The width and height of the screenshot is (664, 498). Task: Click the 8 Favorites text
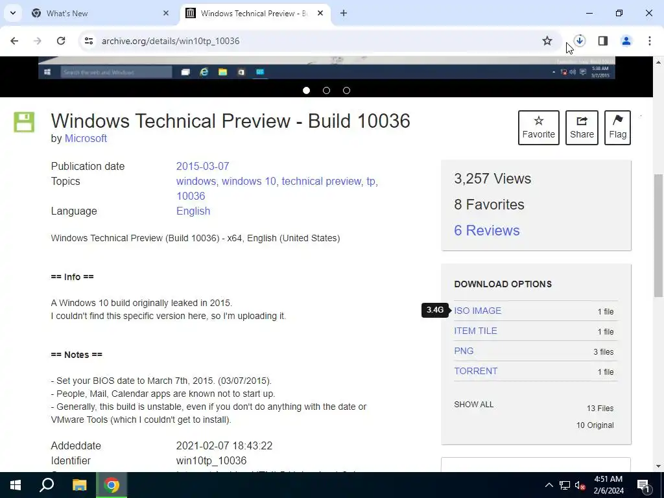(489, 204)
